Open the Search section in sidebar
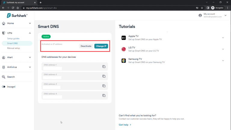 (x=11, y=77)
